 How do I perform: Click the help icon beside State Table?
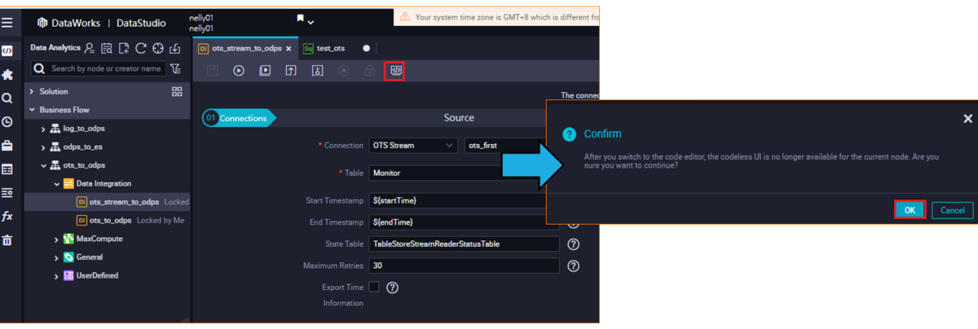point(574,243)
